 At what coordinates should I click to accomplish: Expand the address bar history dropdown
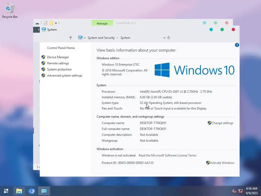click(164, 38)
